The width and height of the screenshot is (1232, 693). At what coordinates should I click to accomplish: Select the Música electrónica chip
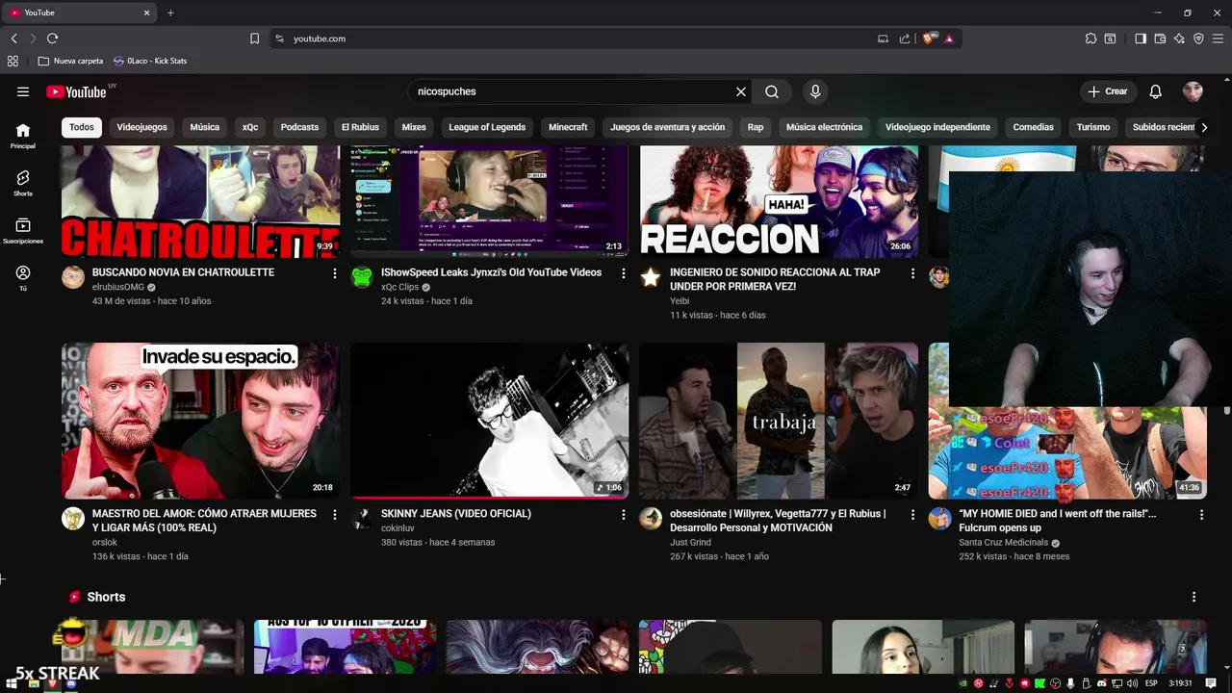click(x=824, y=127)
